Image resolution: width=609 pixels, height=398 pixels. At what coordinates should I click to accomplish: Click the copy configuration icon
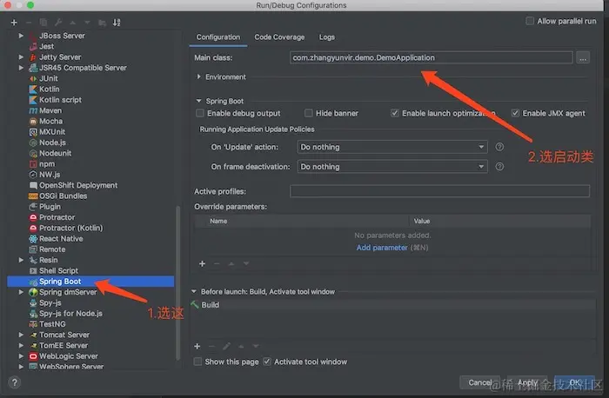[x=43, y=23]
